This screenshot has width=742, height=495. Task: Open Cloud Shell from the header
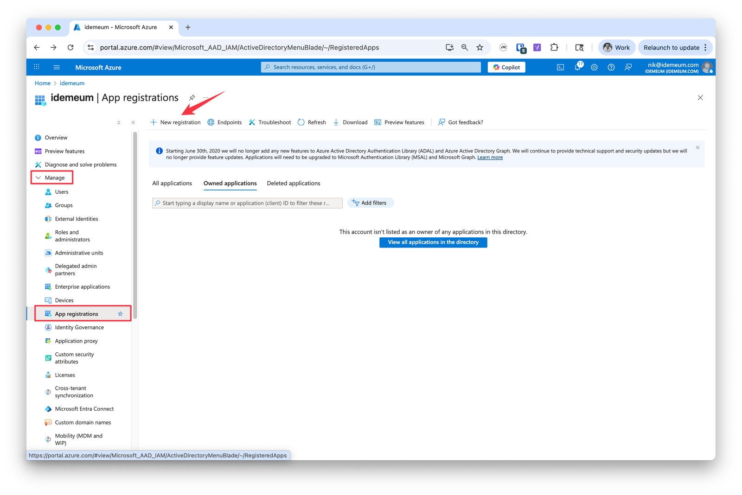[561, 67]
